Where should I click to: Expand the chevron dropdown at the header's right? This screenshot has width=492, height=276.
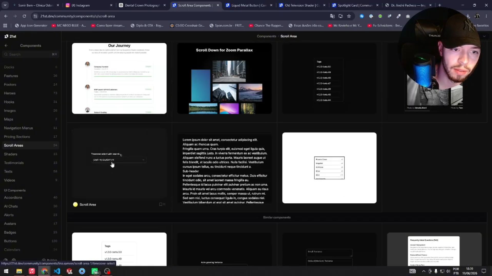click(x=484, y=36)
